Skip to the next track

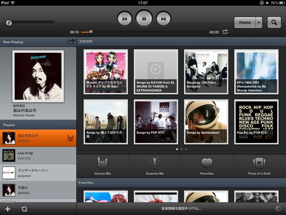(164, 19)
